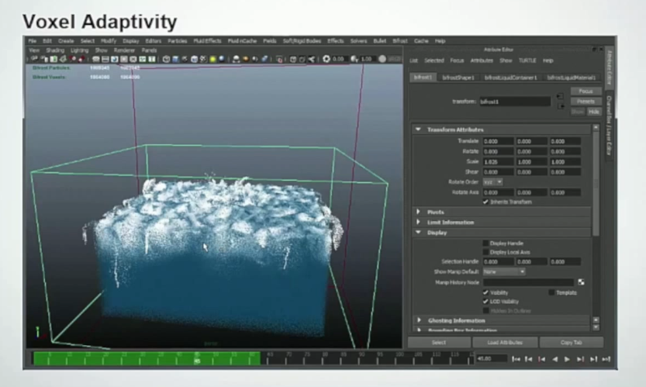Click the current frame marker on the timeline
Image resolution: width=646 pixels, height=387 pixels.
[x=199, y=358]
